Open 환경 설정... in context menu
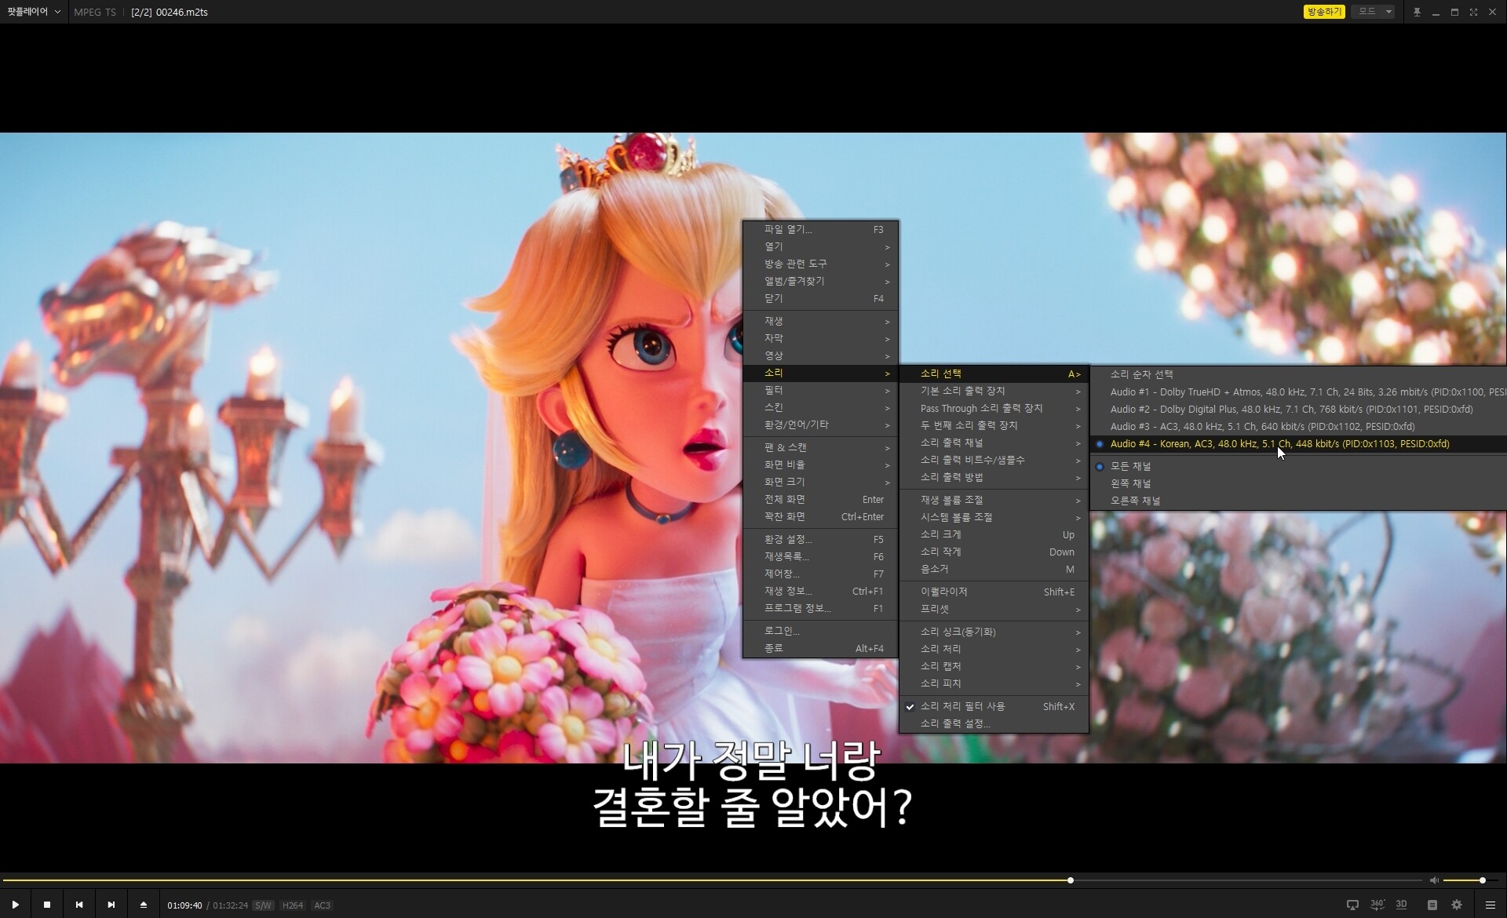 click(788, 539)
